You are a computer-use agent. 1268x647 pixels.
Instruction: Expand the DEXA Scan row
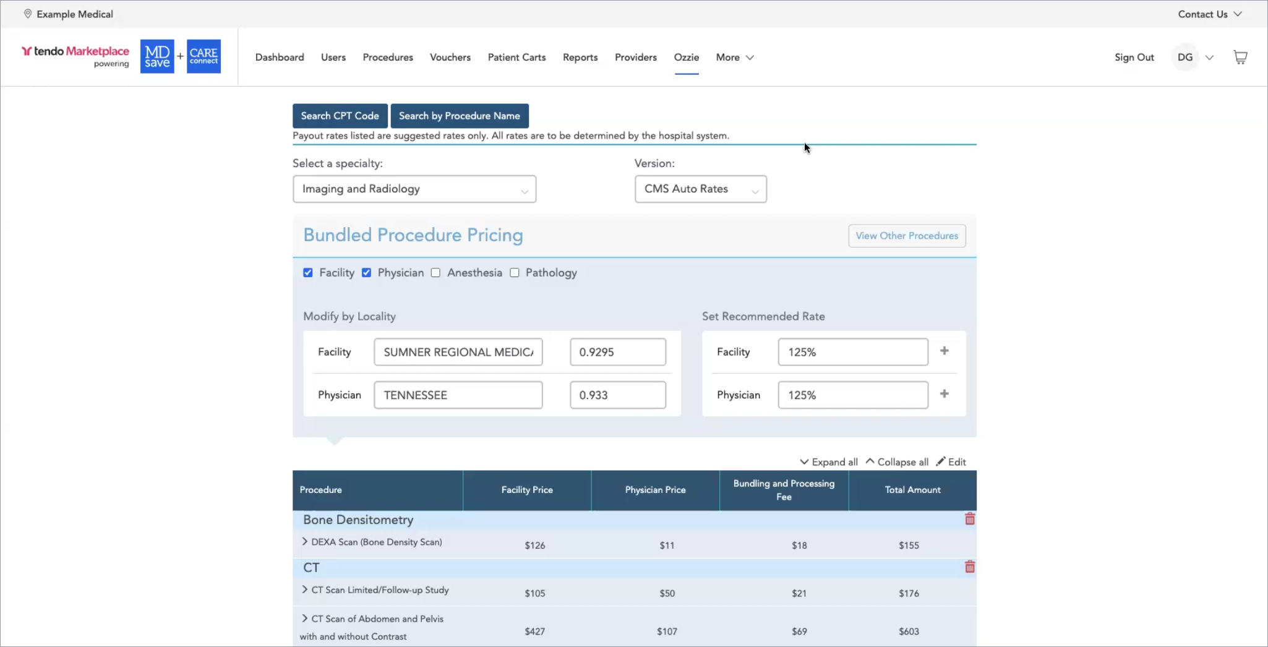pyautogui.click(x=305, y=542)
